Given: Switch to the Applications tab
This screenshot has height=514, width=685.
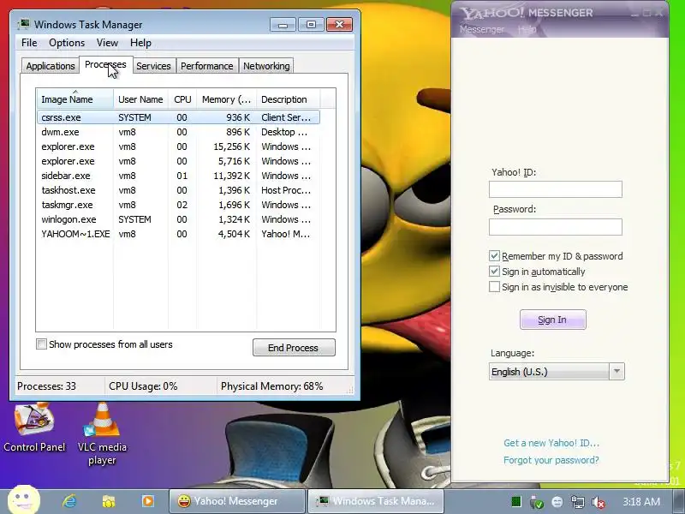Looking at the screenshot, I should click(51, 66).
